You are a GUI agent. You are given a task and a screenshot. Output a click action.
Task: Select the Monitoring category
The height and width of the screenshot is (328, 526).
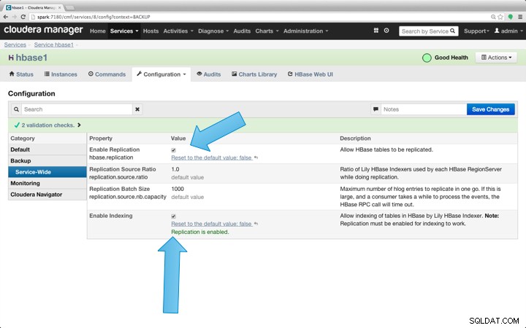(47, 183)
